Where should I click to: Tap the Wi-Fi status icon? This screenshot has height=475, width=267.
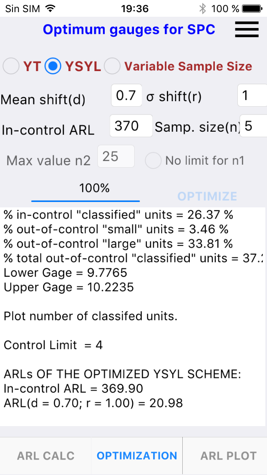pos(51,8)
